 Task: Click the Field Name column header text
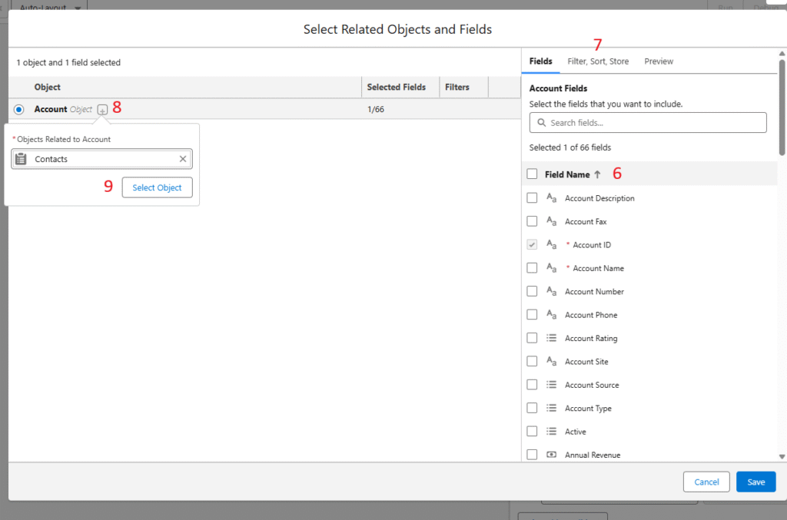pyautogui.click(x=567, y=174)
